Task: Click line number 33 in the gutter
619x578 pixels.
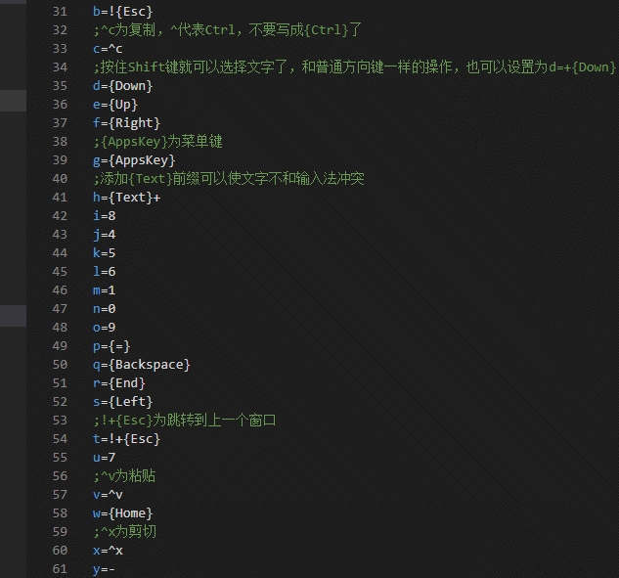Action: (x=60, y=48)
